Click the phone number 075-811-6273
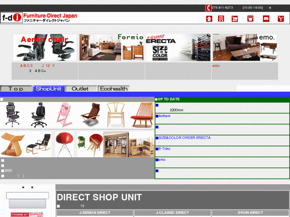 (x=222, y=8)
